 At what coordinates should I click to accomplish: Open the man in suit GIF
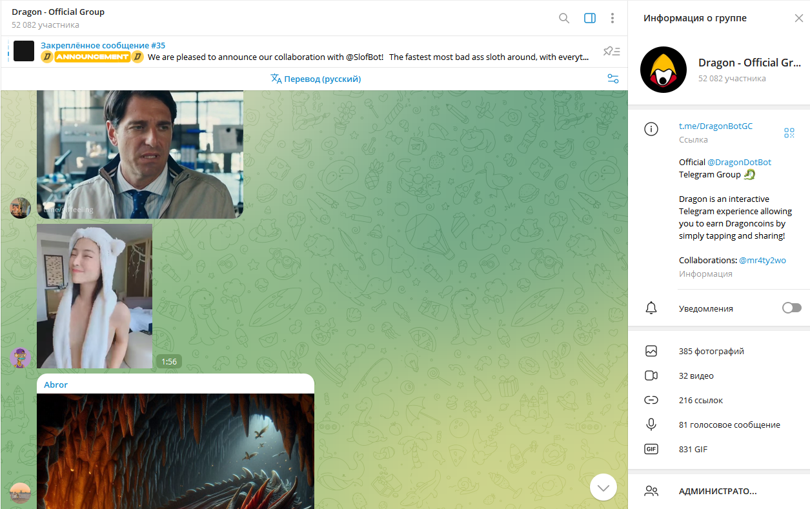(140, 154)
